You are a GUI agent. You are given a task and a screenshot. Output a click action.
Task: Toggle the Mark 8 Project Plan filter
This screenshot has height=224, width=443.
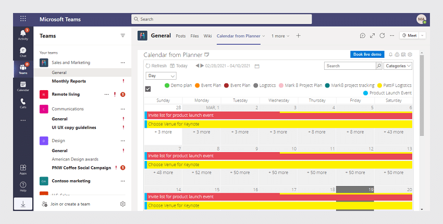[x=300, y=85]
